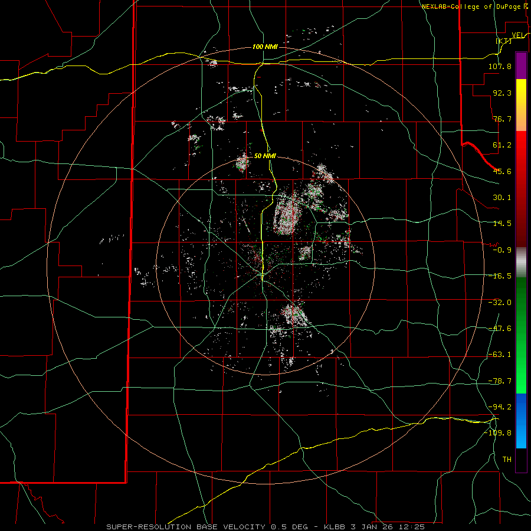Click the -32.0 value on velocity scale

tap(500, 303)
